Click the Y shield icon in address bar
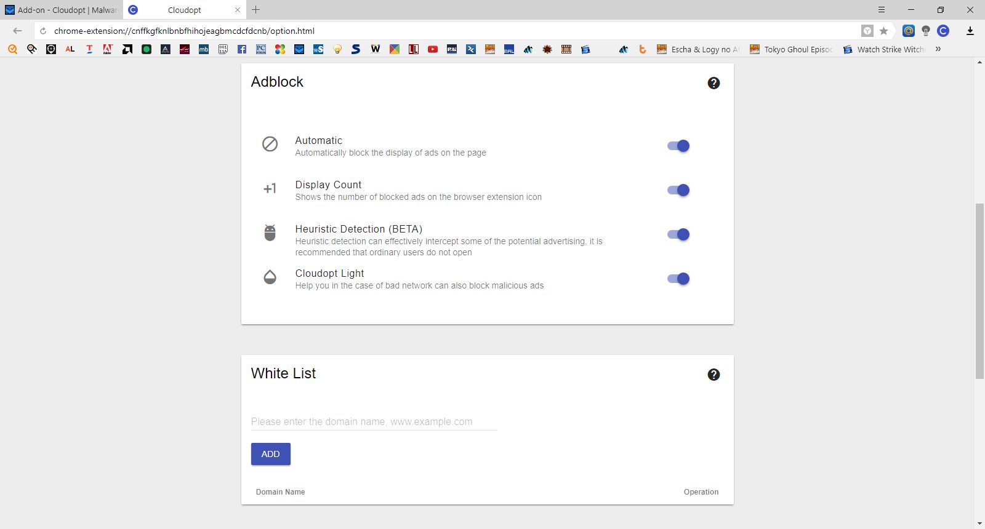 [867, 31]
